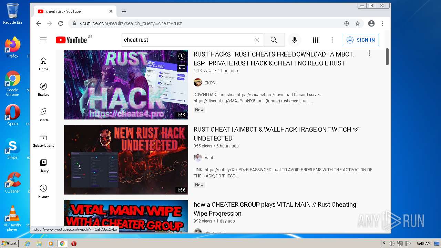Open media player from taskbar
The image size is (441, 248).
pos(51,244)
